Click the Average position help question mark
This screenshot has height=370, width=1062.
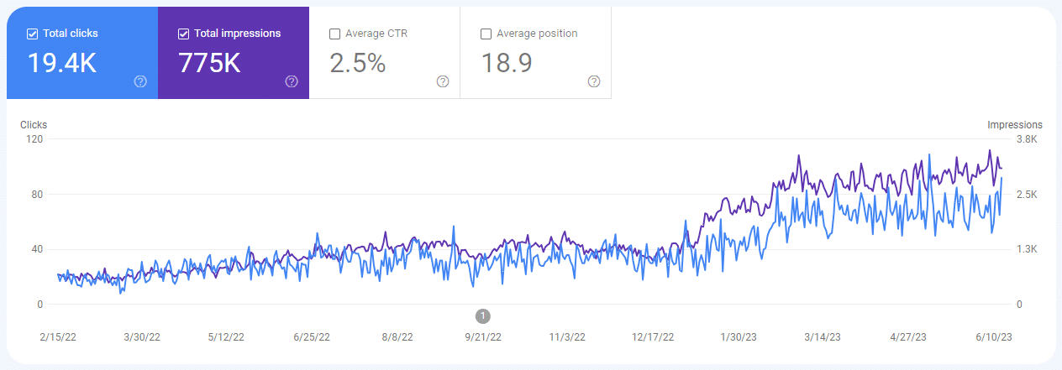click(x=594, y=81)
